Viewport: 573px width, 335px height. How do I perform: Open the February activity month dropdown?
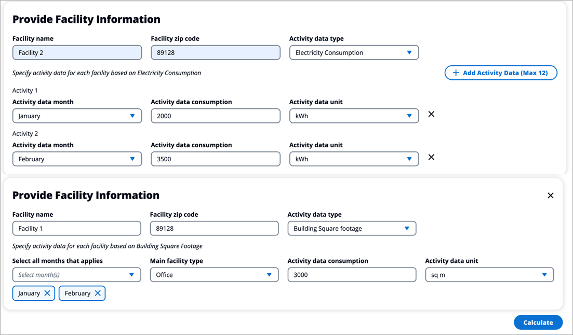click(77, 159)
